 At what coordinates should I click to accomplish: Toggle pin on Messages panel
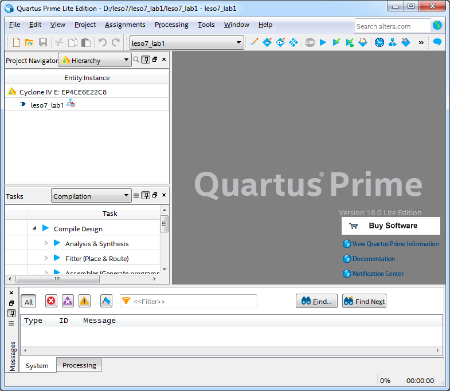click(x=11, y=313)
